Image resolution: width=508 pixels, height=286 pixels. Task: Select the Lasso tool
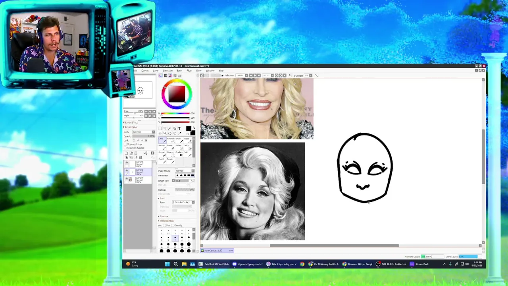(165, 129)
